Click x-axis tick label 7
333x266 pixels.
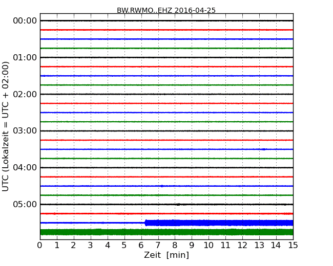[158, 246]
